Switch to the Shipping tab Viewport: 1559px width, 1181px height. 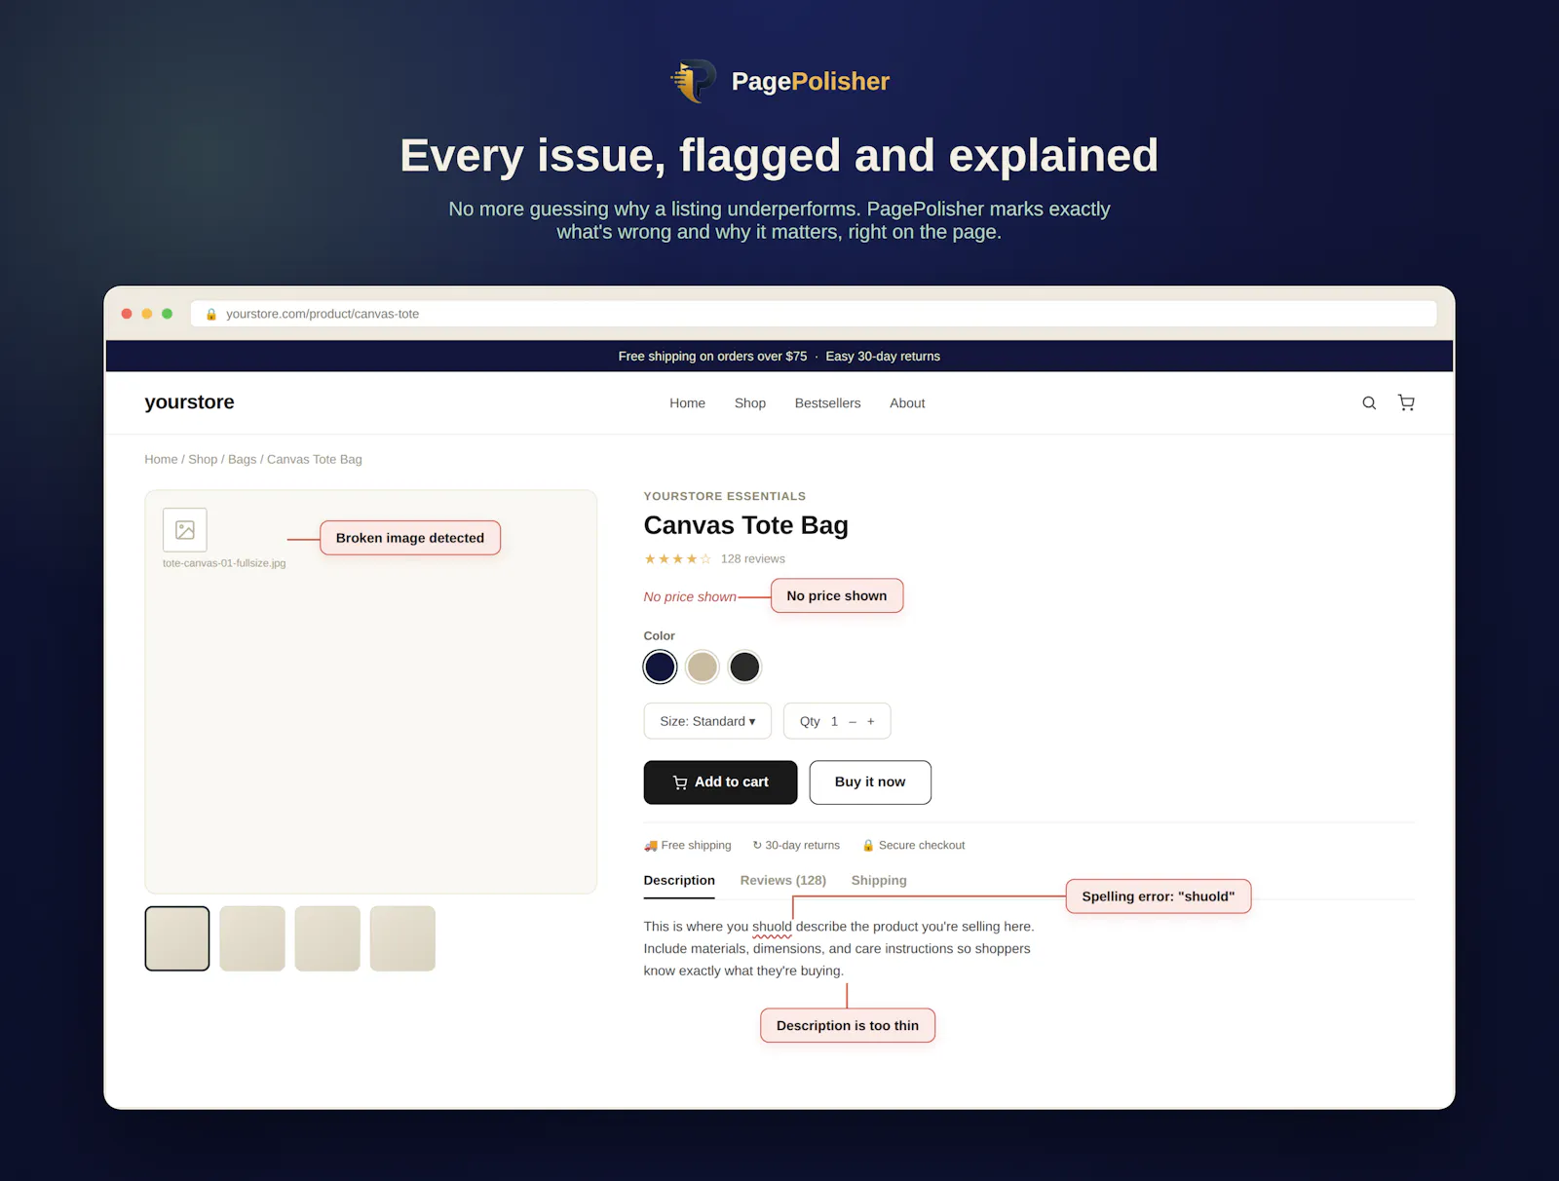click(879, 881)
